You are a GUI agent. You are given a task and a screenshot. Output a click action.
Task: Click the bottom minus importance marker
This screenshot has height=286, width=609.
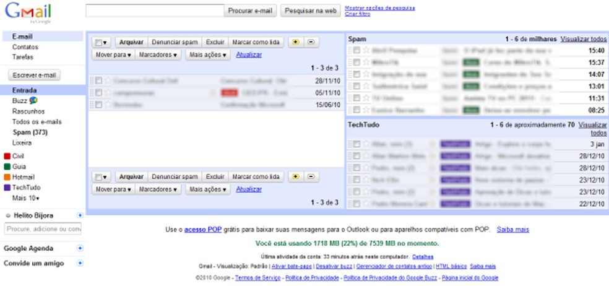(311, 176)
